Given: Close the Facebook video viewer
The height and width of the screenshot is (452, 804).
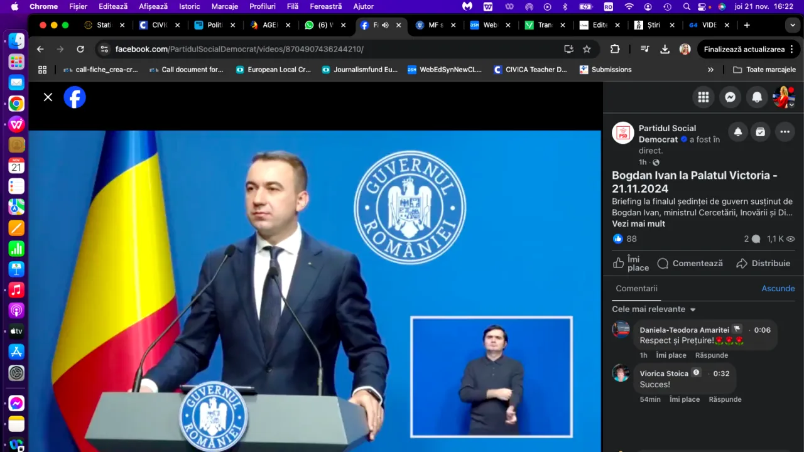Looking at the screenshot, I should click(48, 97).
